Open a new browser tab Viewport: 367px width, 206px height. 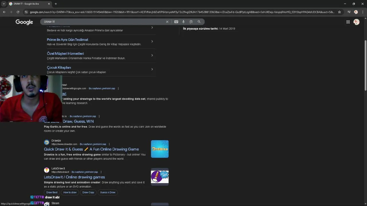[56, 4]
